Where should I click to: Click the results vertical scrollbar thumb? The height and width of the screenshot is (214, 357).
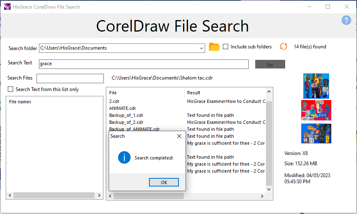[x=269, y=143]
